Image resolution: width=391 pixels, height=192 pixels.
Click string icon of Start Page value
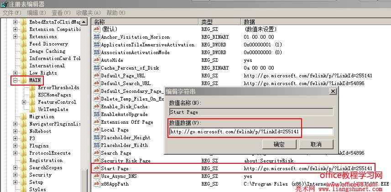(97, 168)
